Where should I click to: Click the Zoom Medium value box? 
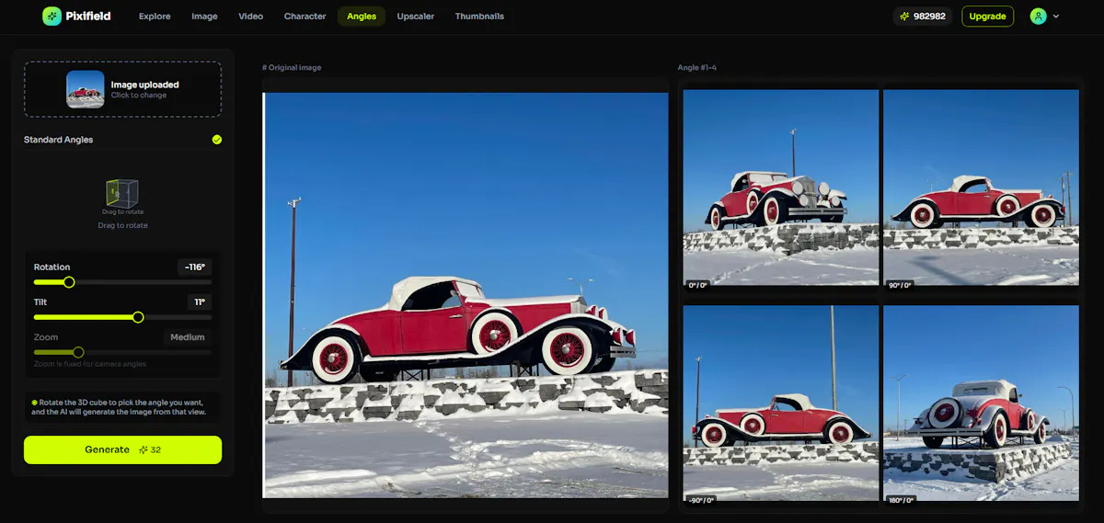pos(188,337)
